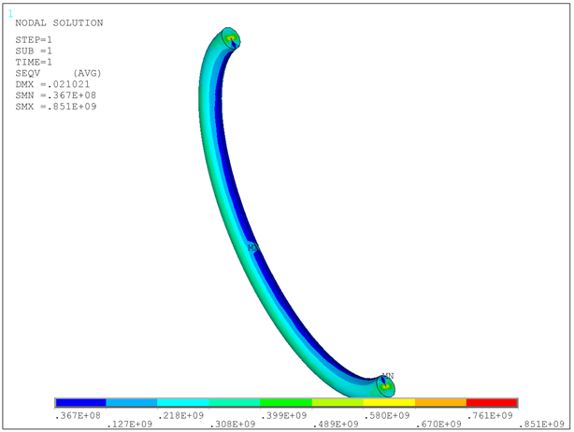The image size is (574, 432).
Task: Select the light blue legend band
Action: pyautogui.click(x=132, y=403)
